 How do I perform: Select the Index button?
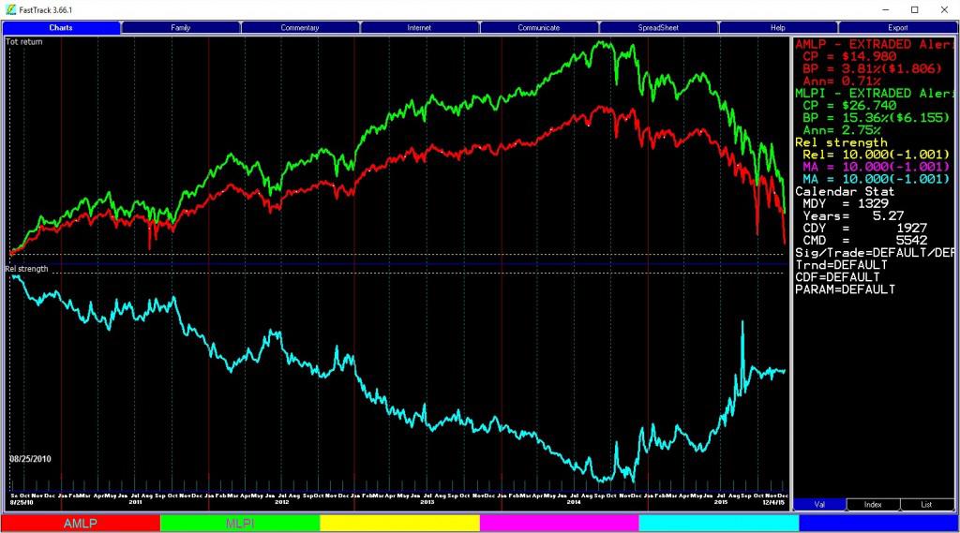tap(873, 505)
